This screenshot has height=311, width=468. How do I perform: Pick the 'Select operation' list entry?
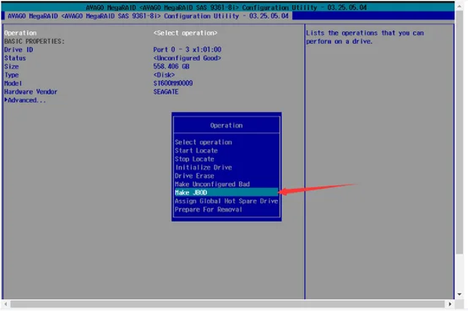point(204,142)
